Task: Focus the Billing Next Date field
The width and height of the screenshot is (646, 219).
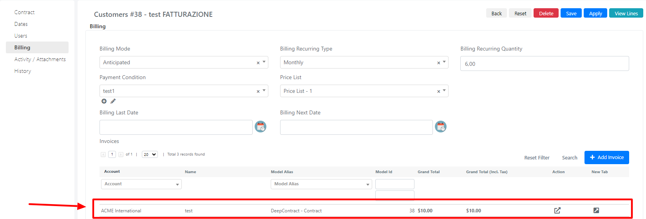Action: point(356,127)
